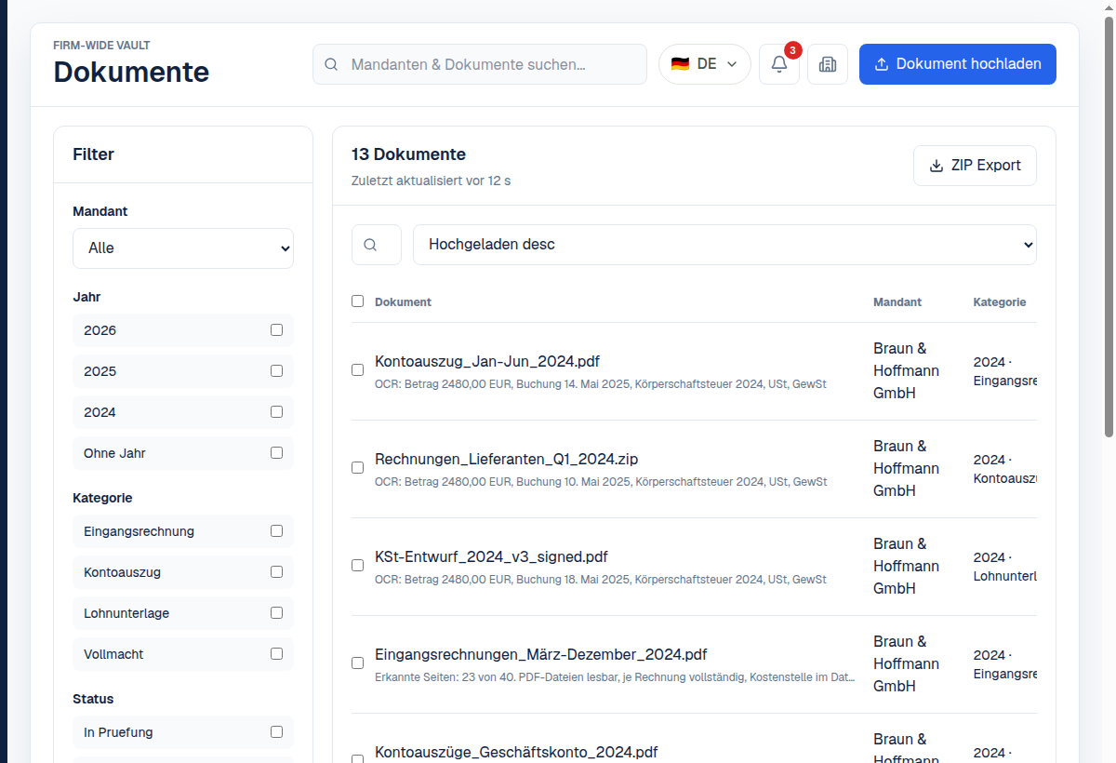This screenshot has height=763, width=1116.
Task: Select the KSt-Entwurf_2024_v3_signed.pdf row checkbox
Action: tap(357, 565)
